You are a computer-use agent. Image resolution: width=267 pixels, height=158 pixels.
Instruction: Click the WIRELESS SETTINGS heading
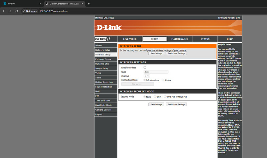coord(133,62)
